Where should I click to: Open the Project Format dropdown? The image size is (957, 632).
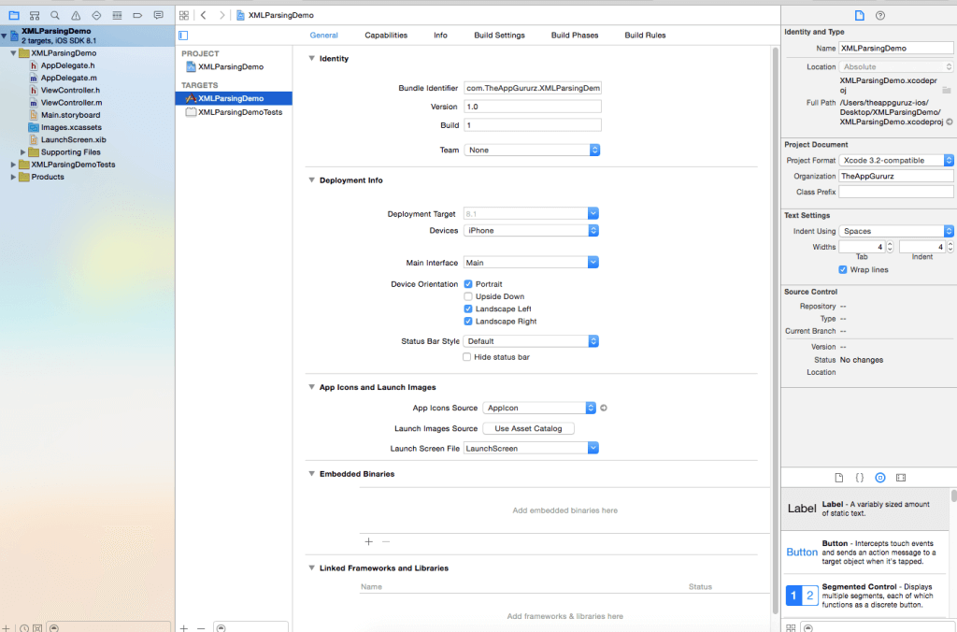[896, 160]
